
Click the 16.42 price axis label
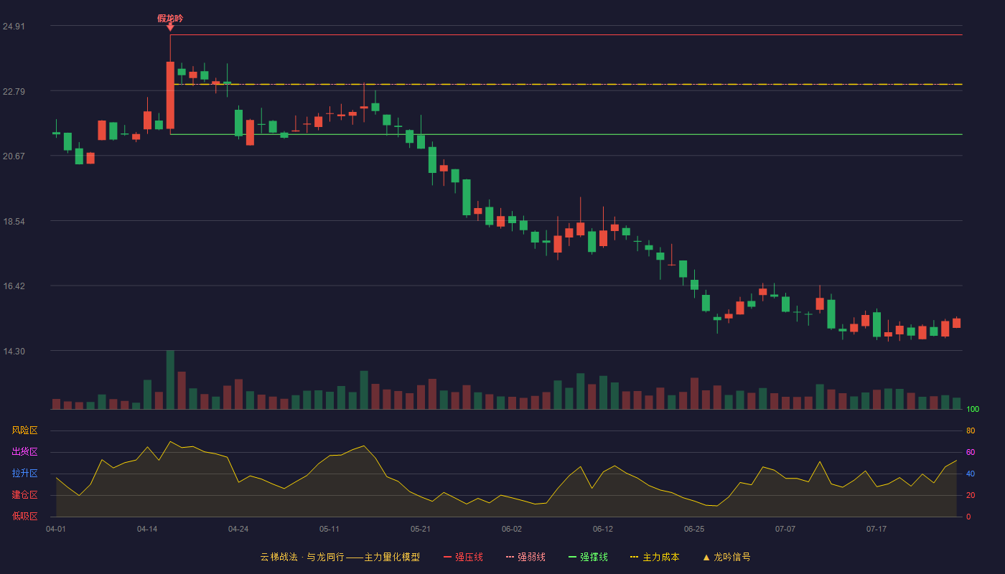coord(14,286)
